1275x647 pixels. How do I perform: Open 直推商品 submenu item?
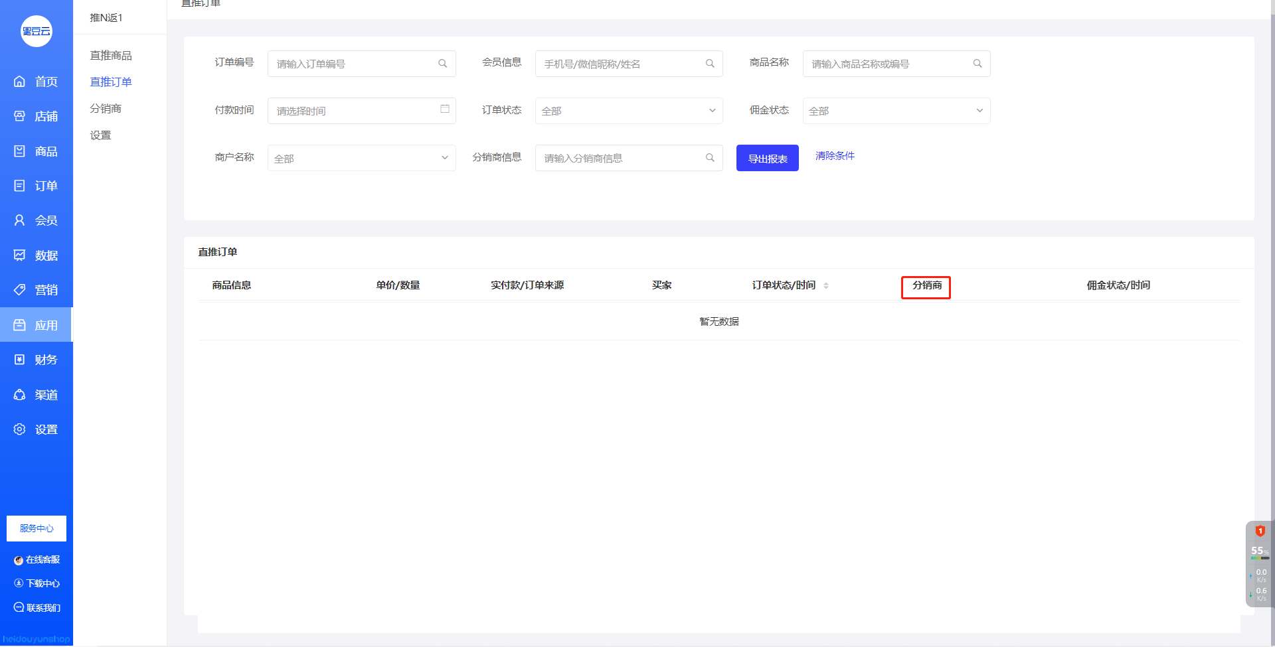point(111,55)
